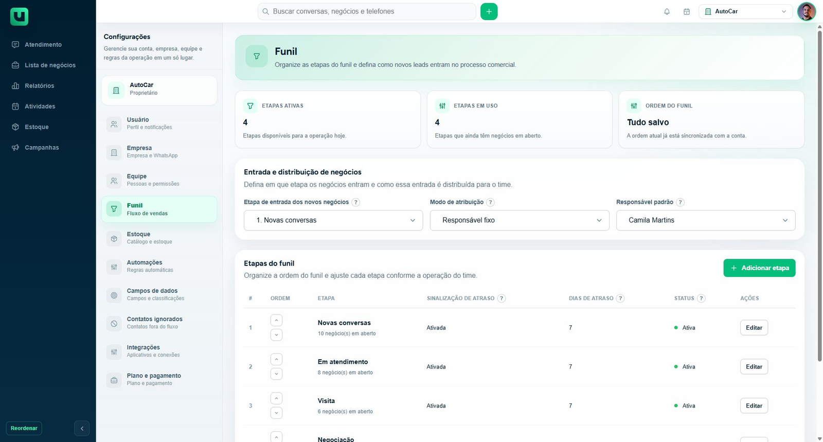Open Responsável padrão dropdown Camila Martins

click(706, 220)
